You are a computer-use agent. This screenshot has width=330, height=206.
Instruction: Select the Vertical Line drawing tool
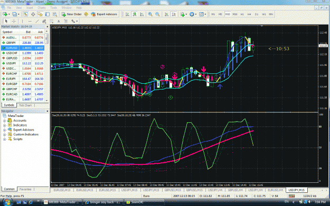[x=22, y=21]
